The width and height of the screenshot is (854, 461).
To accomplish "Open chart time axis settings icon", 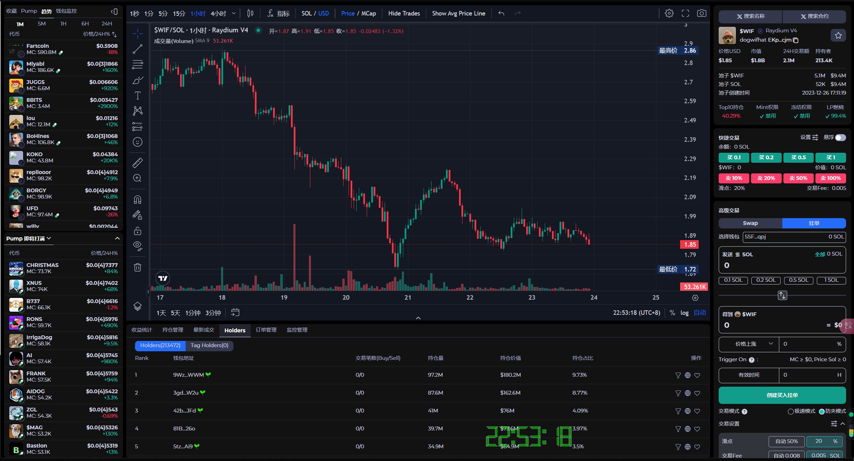I will pyautogui.click(x=695, y=298).
